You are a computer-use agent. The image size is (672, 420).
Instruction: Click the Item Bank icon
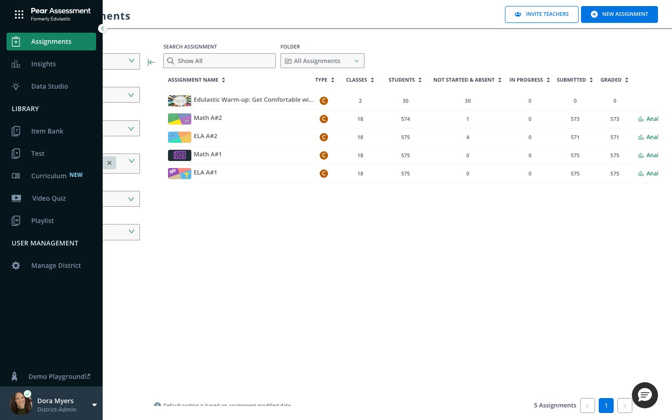coord(16,131)
